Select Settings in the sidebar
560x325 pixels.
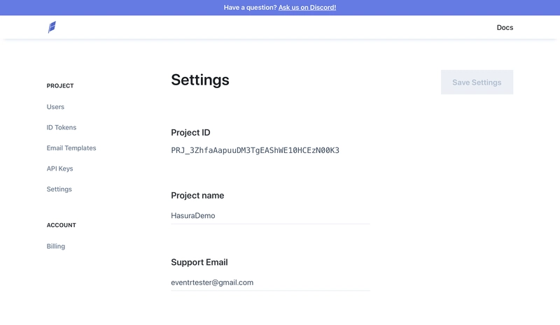[x=59, y=189]
